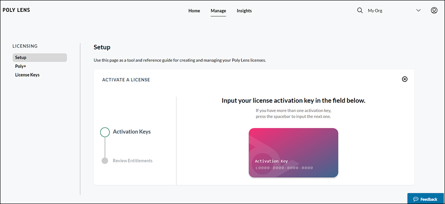The height and width of the screenshot is (204, 445).
Task: Select Setup in Licensing sidebar
Action: (40, 58)
